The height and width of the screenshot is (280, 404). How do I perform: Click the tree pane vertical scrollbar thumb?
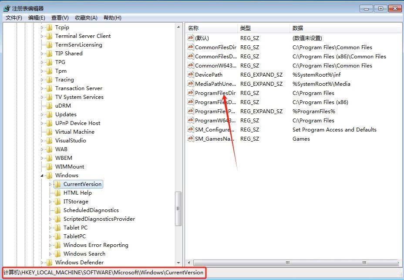click(x=178, y=209)
